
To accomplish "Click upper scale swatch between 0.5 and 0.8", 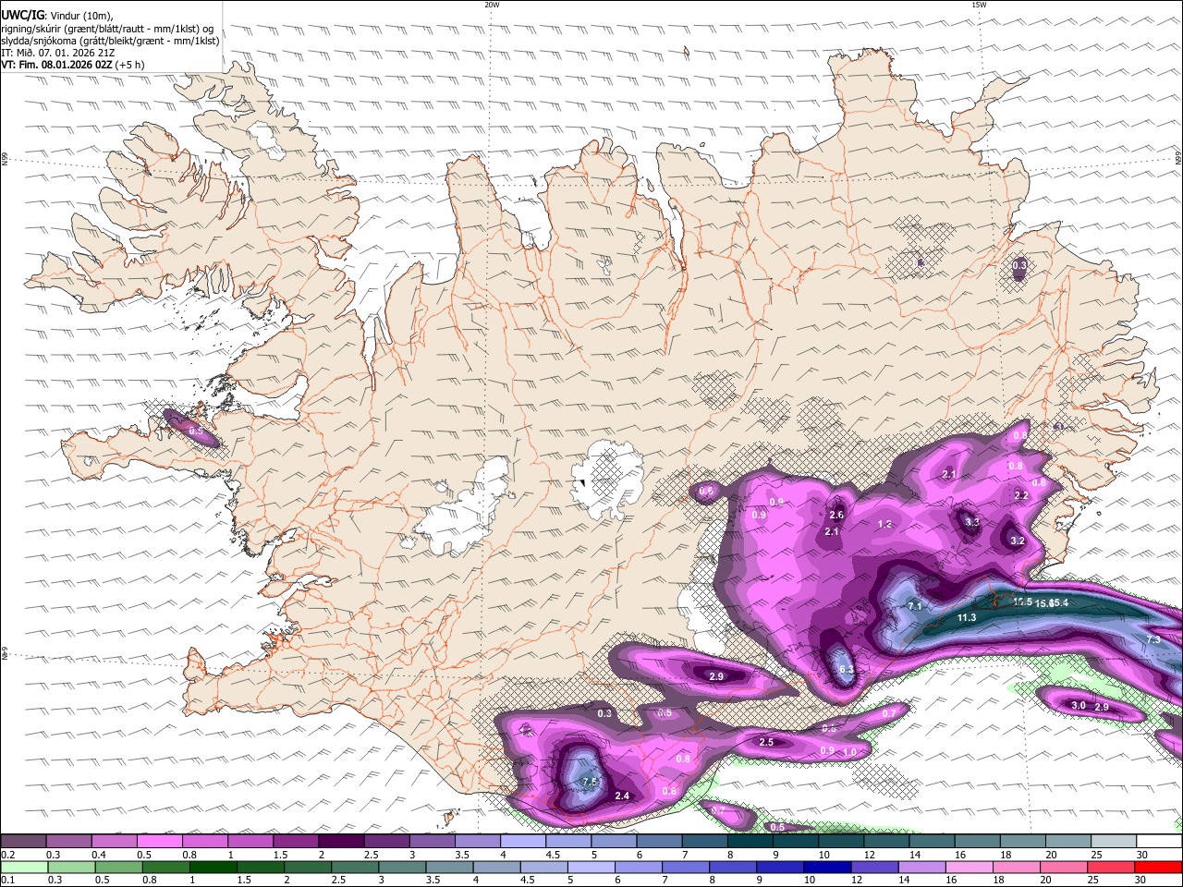I will tap(159, 841).
